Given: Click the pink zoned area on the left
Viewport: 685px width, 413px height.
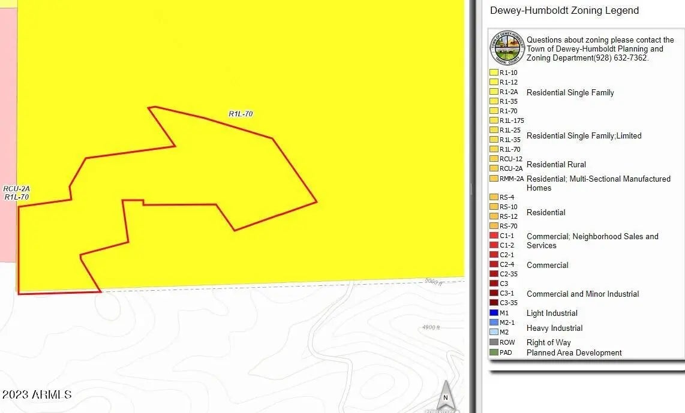Looking at the screenshot, I should click(7, 120).
